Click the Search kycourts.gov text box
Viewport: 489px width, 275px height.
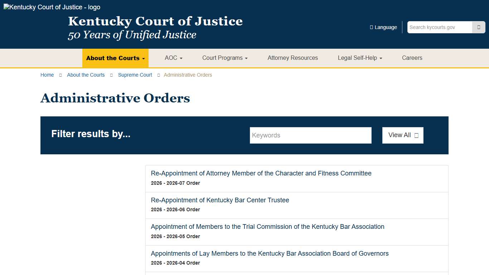[x=440, y=27]
